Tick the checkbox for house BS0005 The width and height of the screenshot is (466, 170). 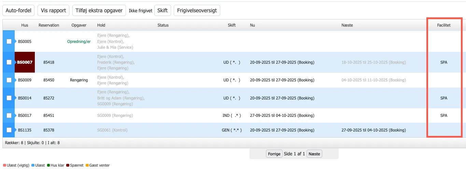click(9, 42)
